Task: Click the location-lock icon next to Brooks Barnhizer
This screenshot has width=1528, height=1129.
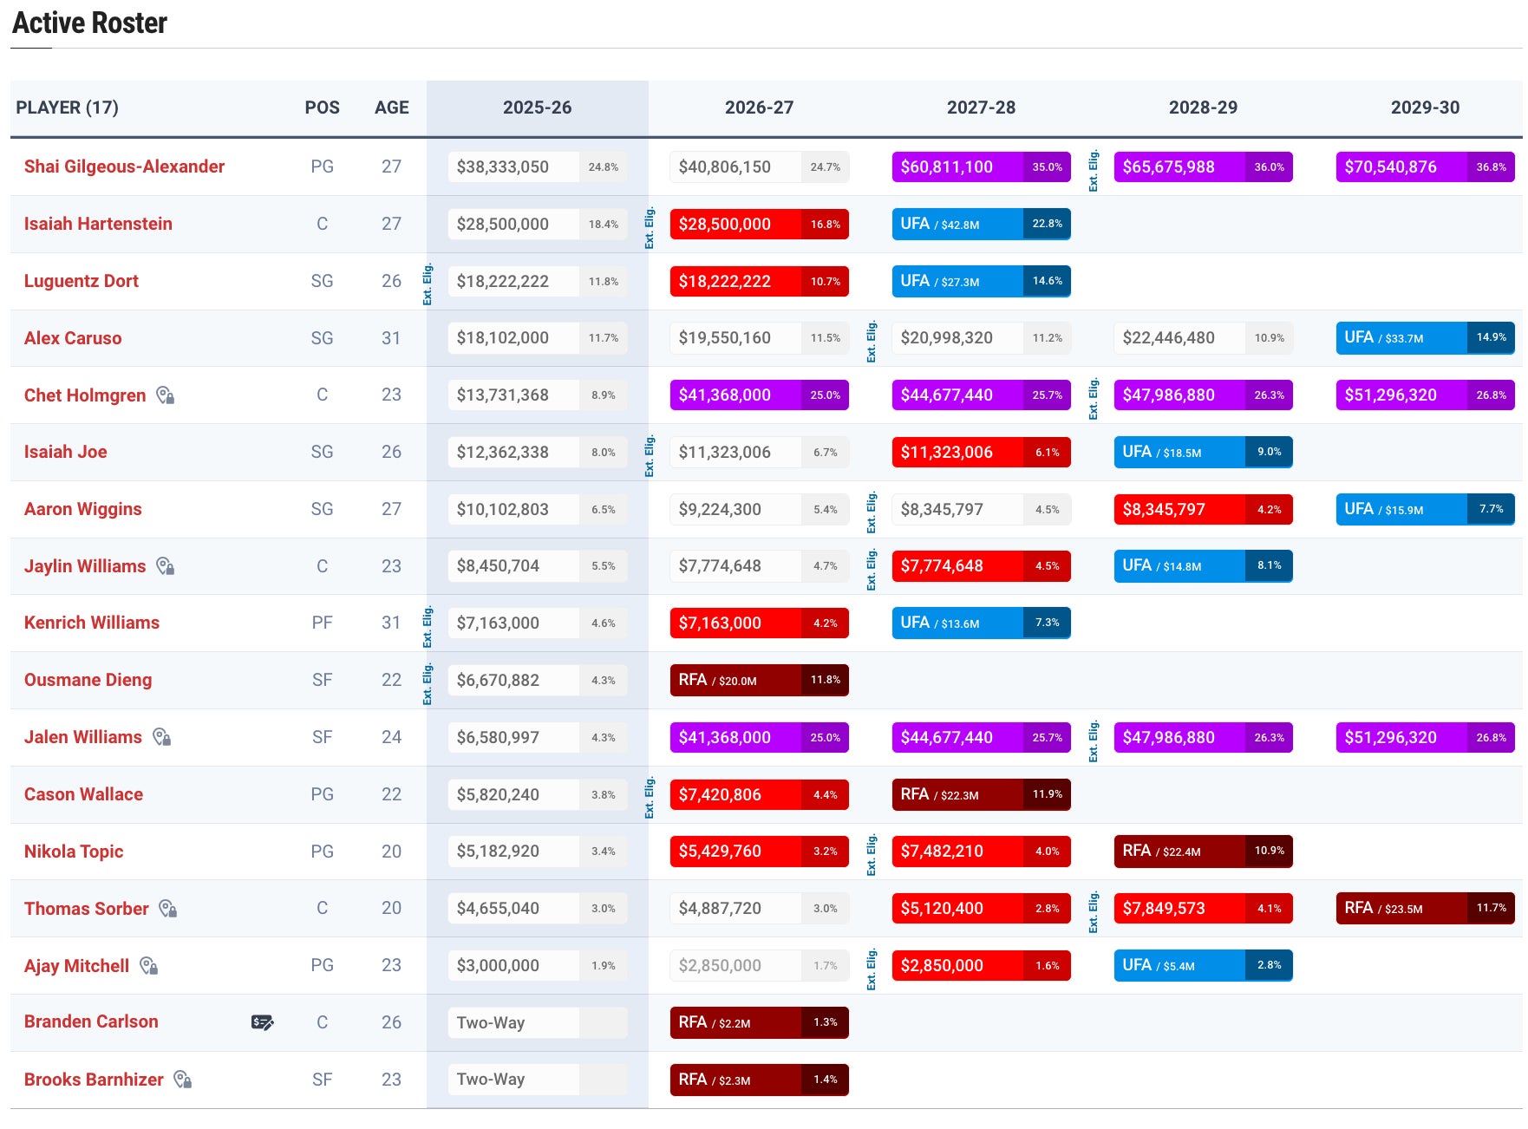Action: (182, 1080)
